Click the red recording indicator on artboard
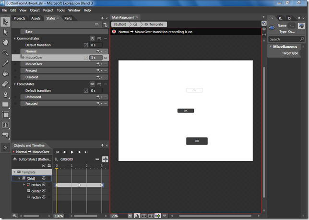This screenshot has height=220, width=309. click(x=114, y=32)
